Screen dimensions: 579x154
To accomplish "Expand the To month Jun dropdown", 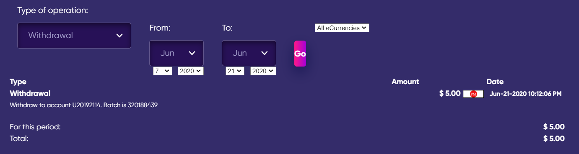I will click(249, 53).
